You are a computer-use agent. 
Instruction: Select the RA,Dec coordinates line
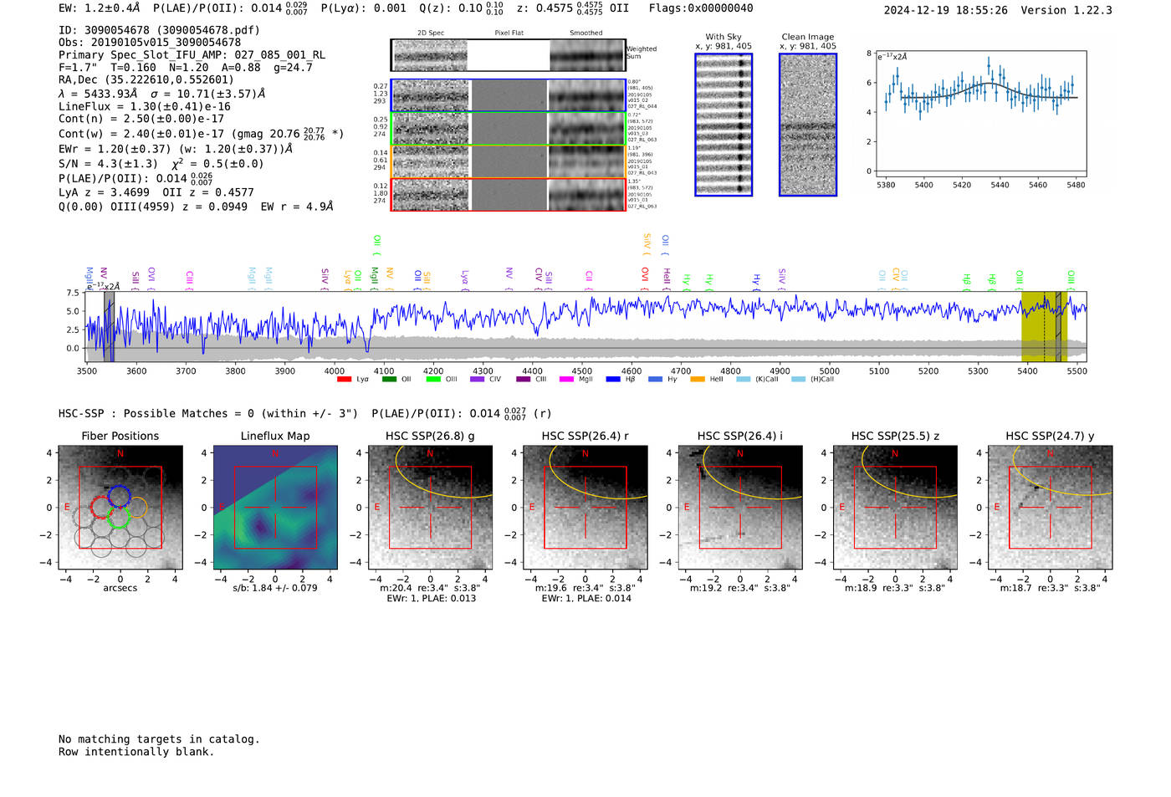click(146, 80)
